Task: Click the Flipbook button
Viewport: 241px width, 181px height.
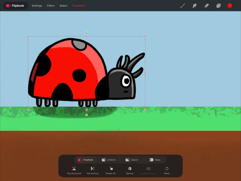Action: [15, 6]
